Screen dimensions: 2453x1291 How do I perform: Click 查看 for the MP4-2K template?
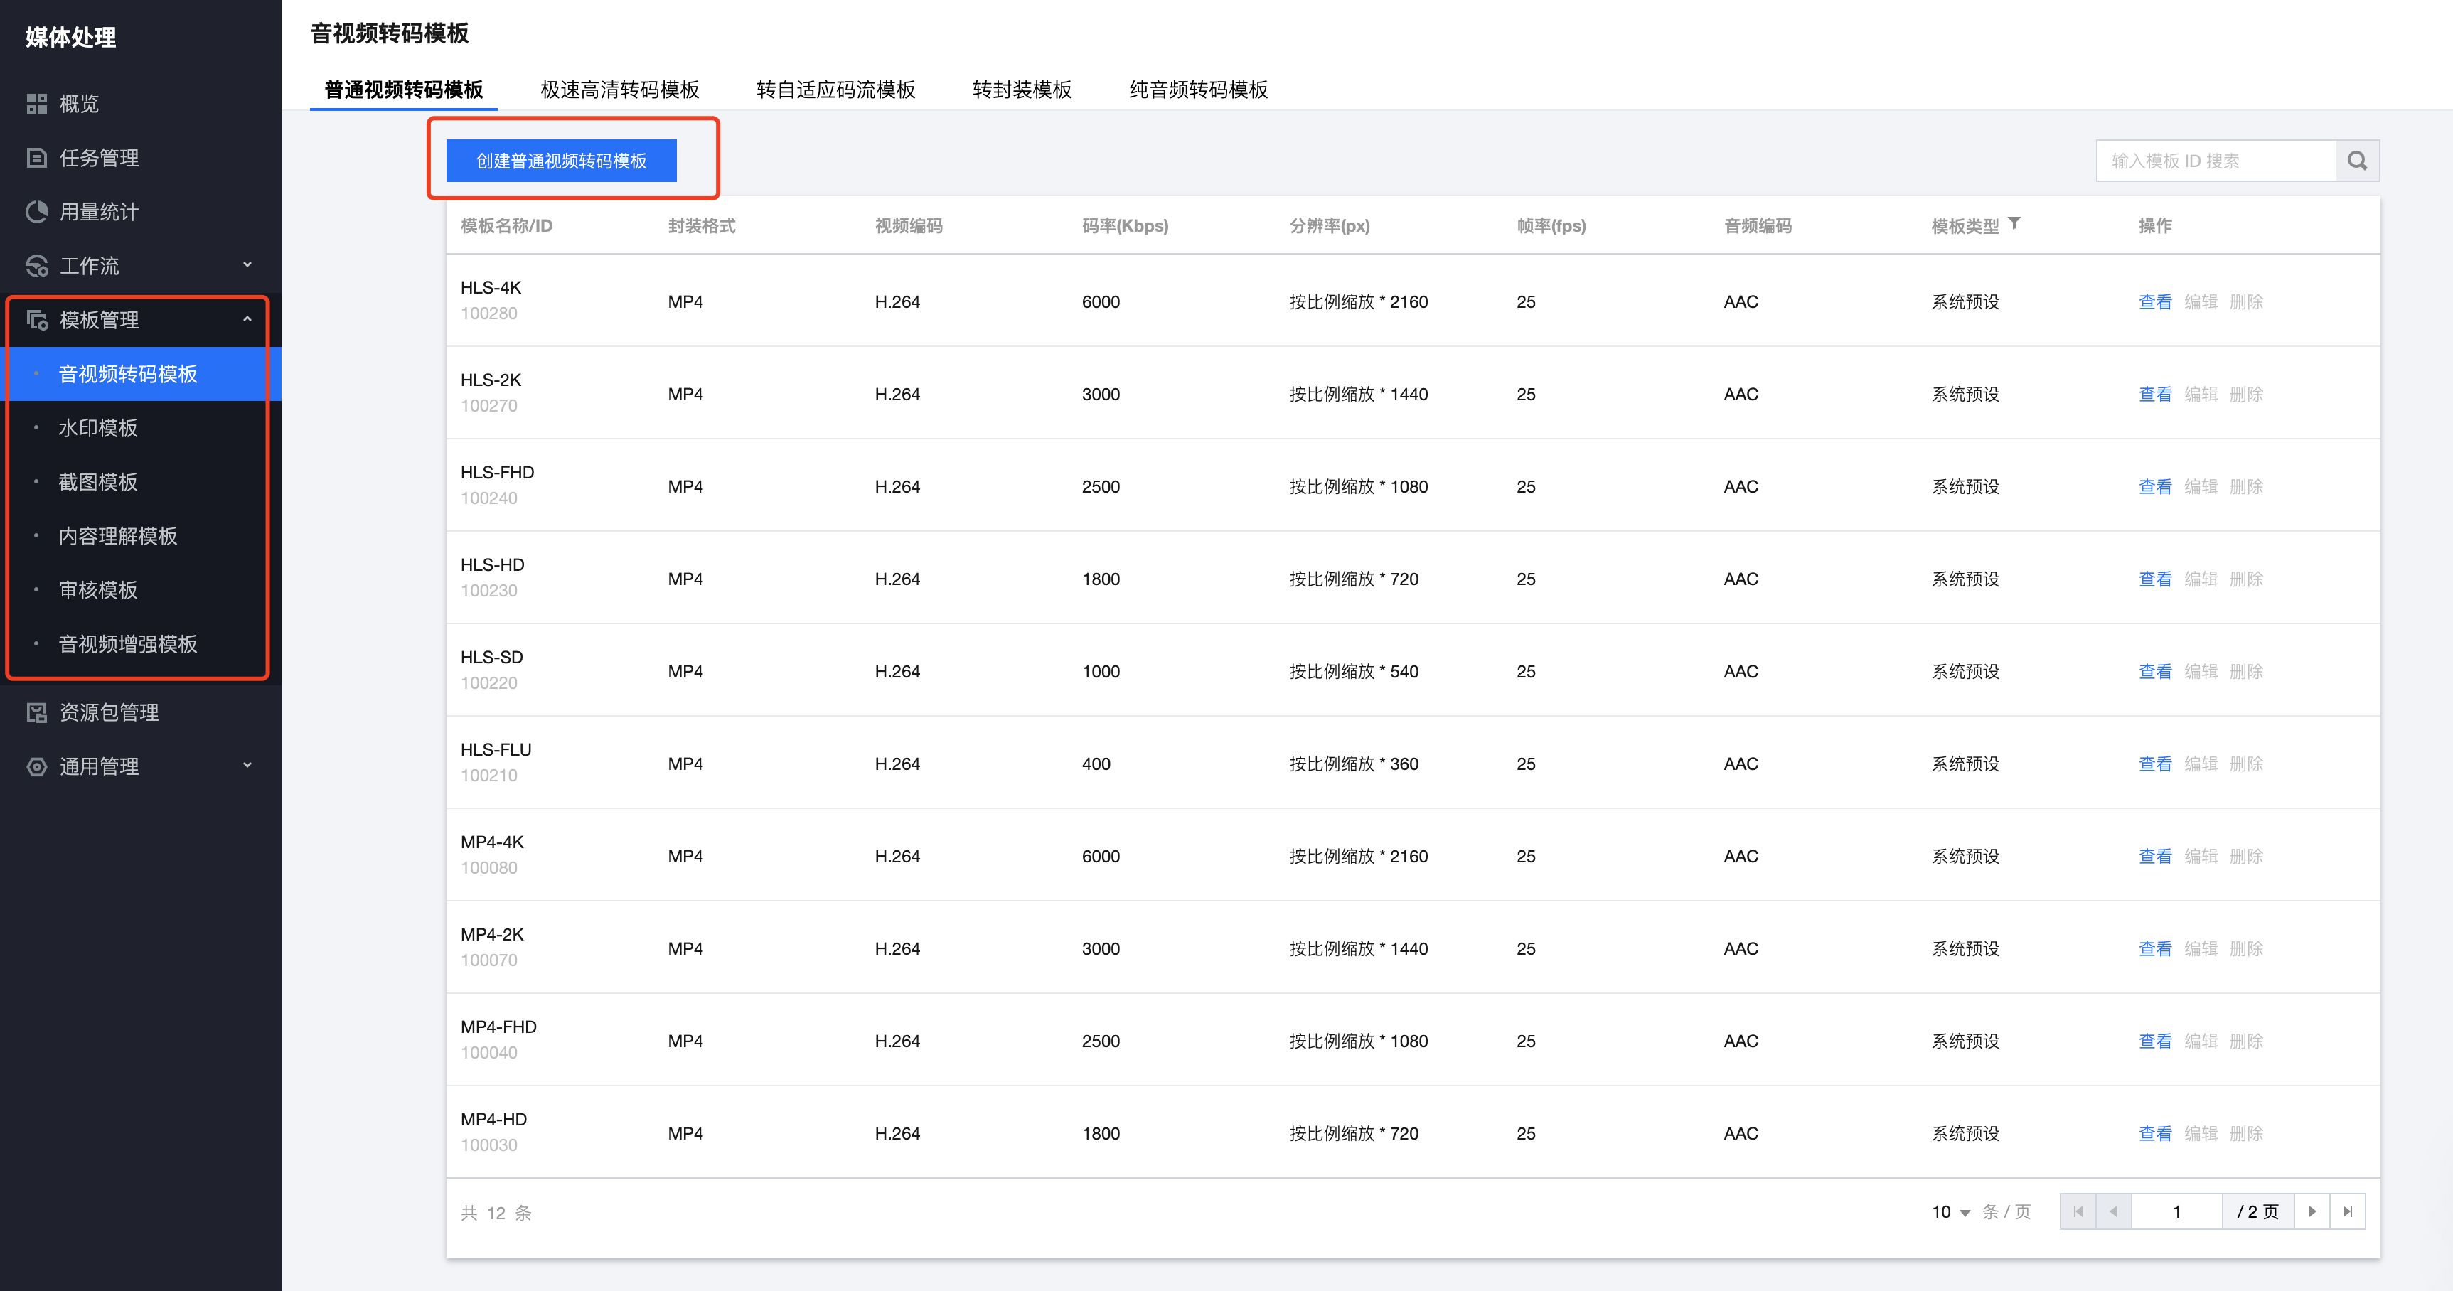click(x=2155, y=948)
